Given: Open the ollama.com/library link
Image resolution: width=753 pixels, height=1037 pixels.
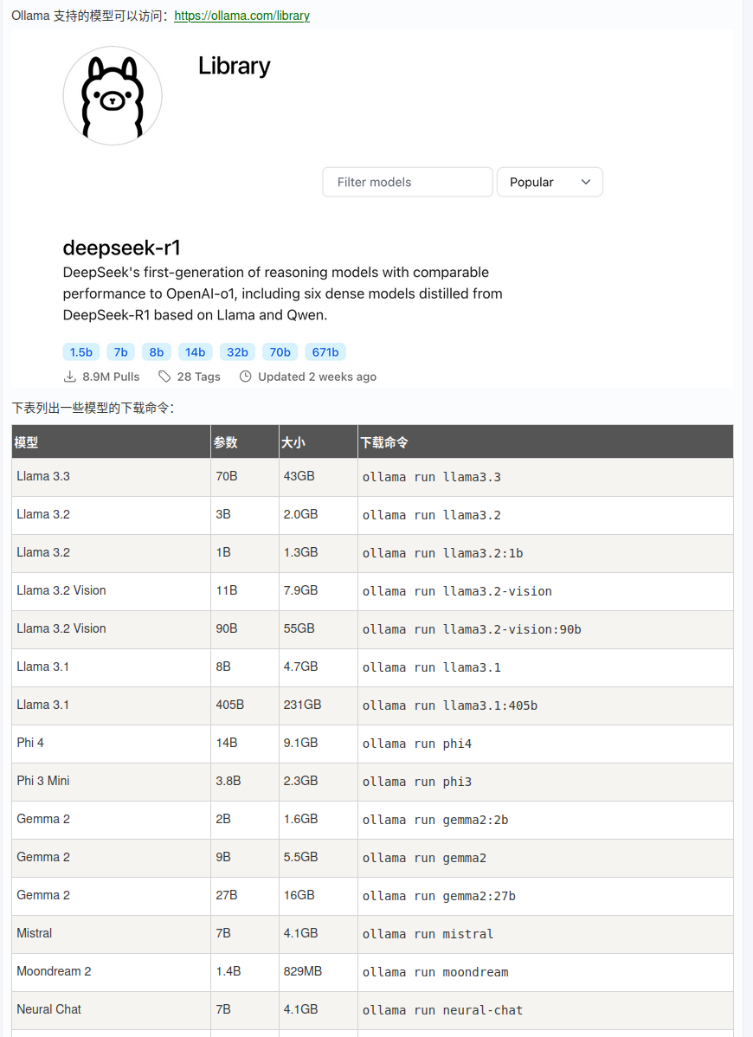Looking at the screenshot, I should pos(242,16).
